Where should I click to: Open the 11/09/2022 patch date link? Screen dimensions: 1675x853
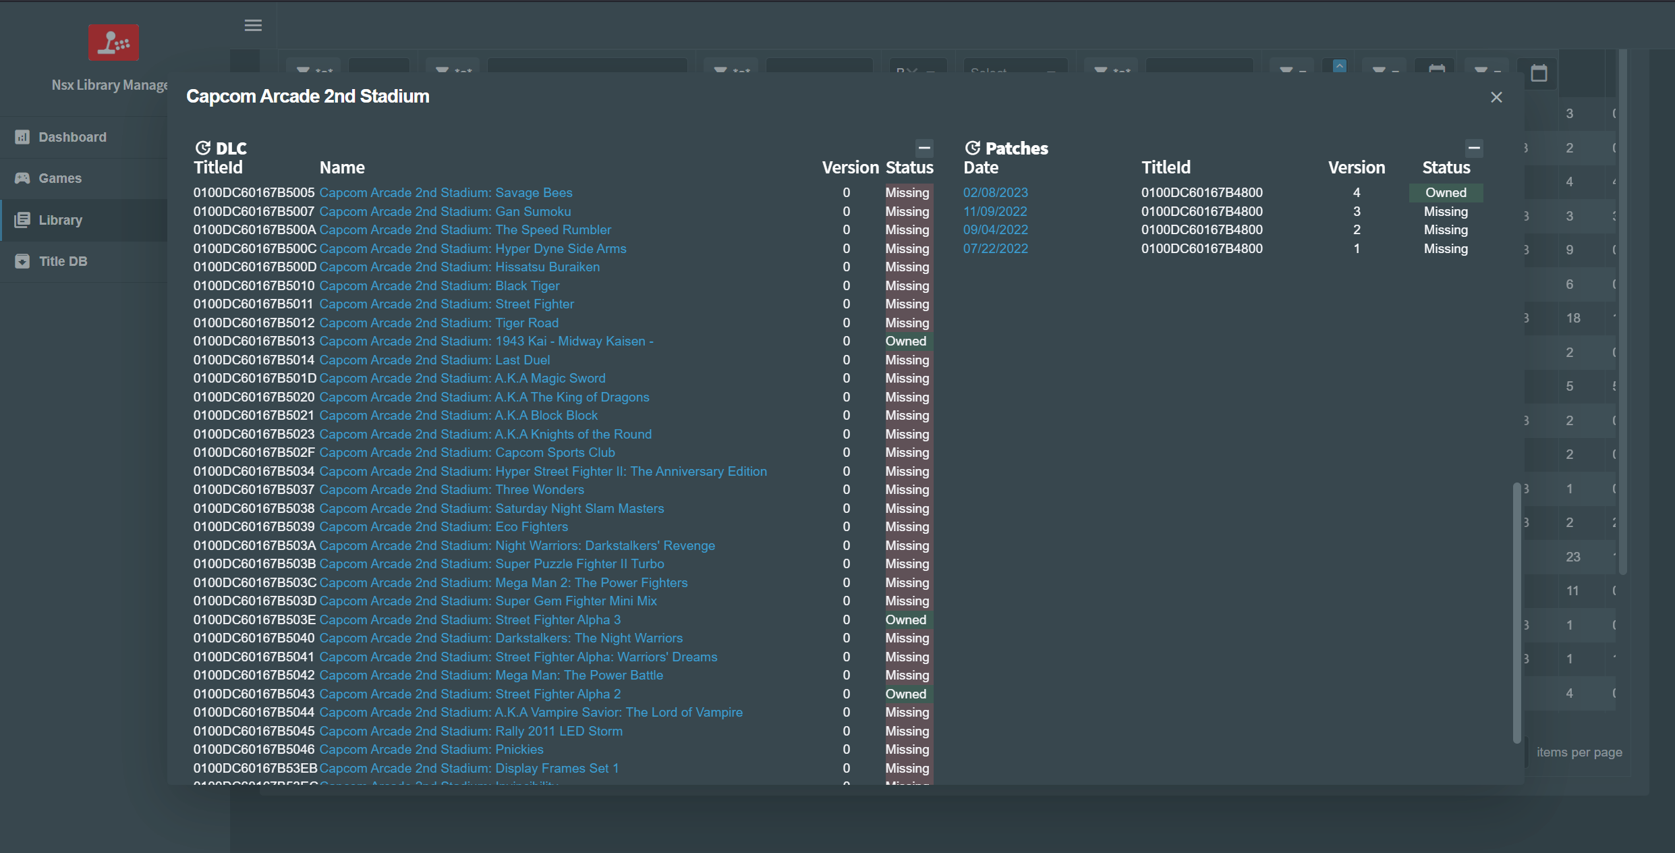(995, 211)
